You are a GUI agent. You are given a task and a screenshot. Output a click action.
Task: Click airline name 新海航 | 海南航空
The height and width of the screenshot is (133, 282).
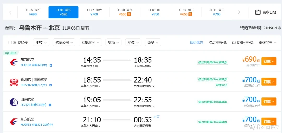click(x=34, y=79)
